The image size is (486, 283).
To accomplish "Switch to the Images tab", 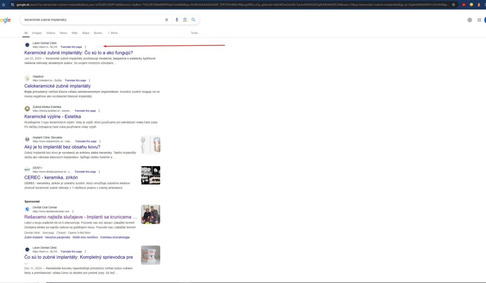I will pos(37,33).
